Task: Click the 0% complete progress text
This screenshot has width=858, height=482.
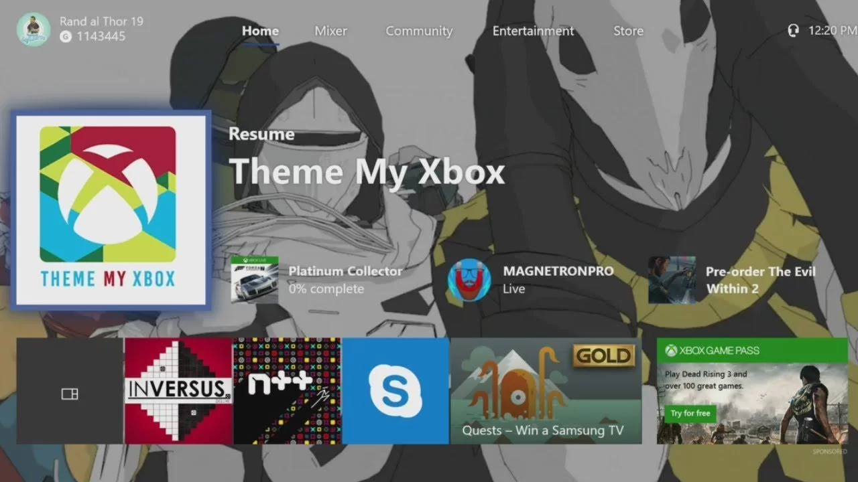Action: pyautogui.click(x=326, y=289)
